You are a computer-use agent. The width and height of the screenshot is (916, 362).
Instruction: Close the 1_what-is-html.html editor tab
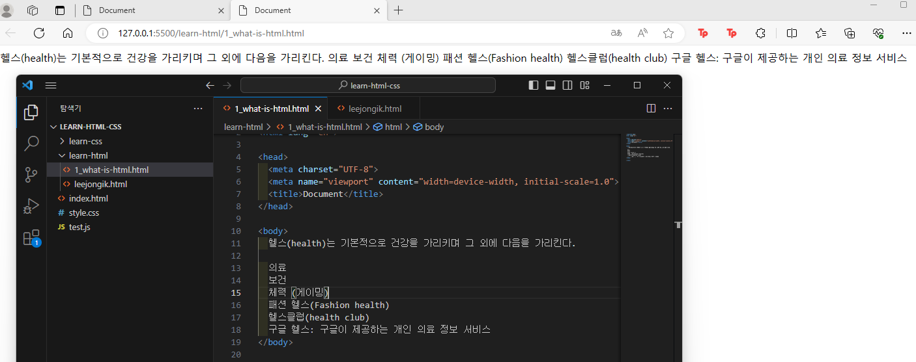pyautogui.click(x=318, y=109)
